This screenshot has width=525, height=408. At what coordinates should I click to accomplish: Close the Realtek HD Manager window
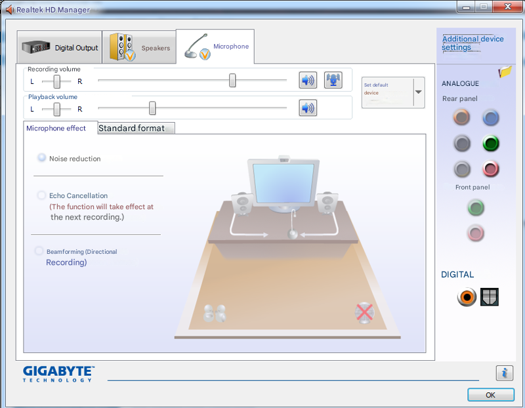[507, 7]
